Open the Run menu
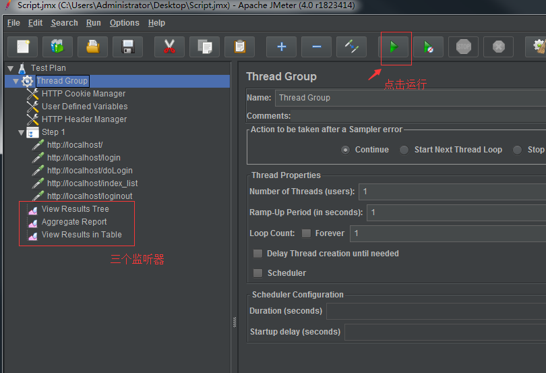 [93, 23]
